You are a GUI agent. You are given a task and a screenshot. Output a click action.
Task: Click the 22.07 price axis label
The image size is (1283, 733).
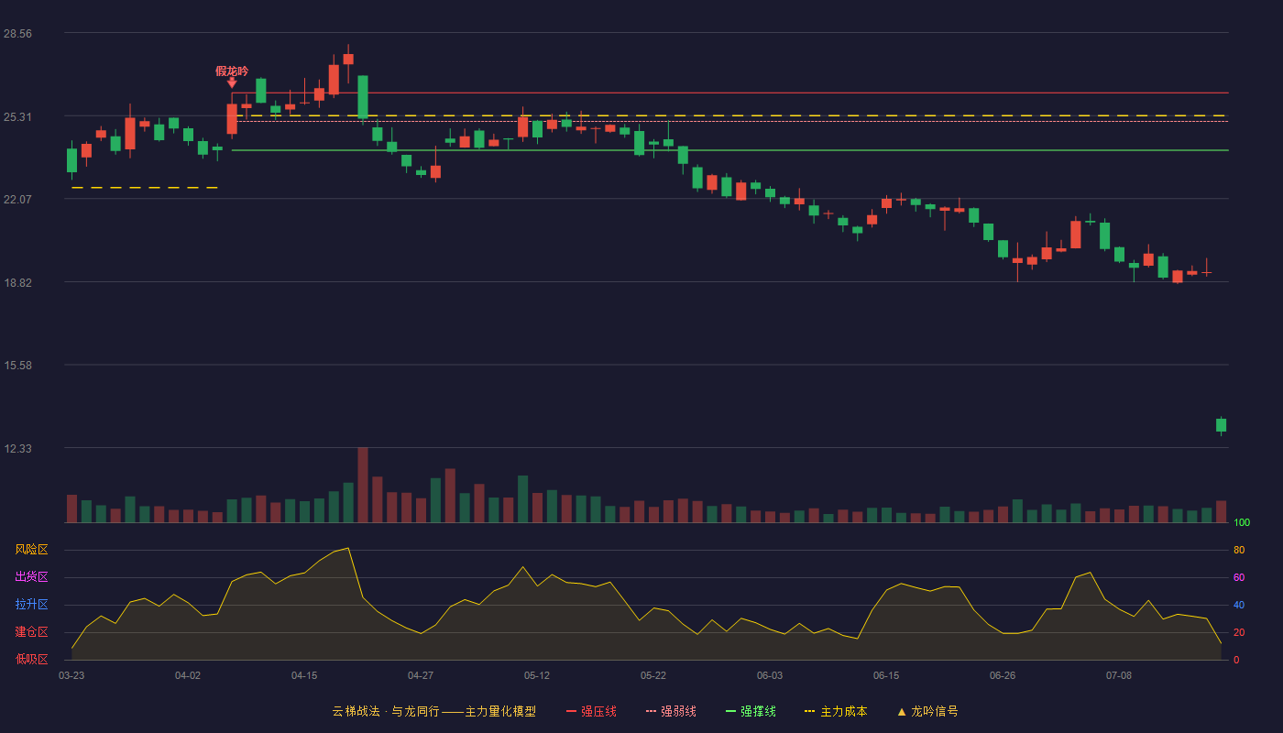pos(17,199)
